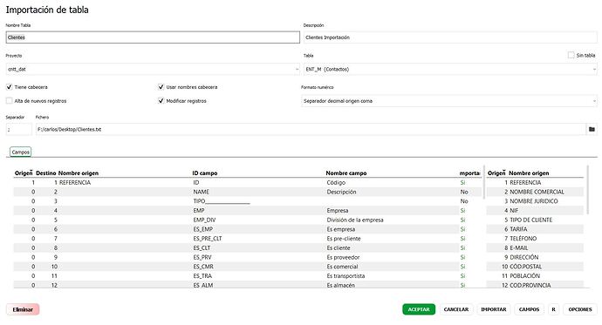Select COD.PROVINCIA in right list
Screen dimensions: 602x325
point(535,285)
